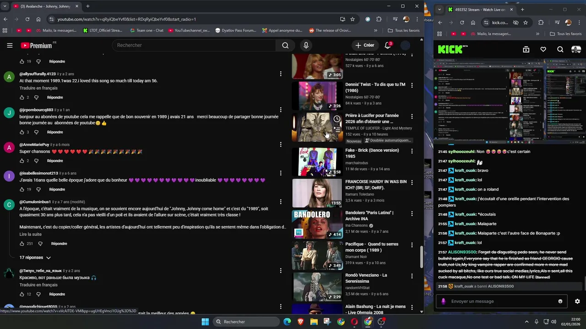Open Tous les favoris folder in YouTube window
Viewport: 586px width, 329px height.
point(403,31)
